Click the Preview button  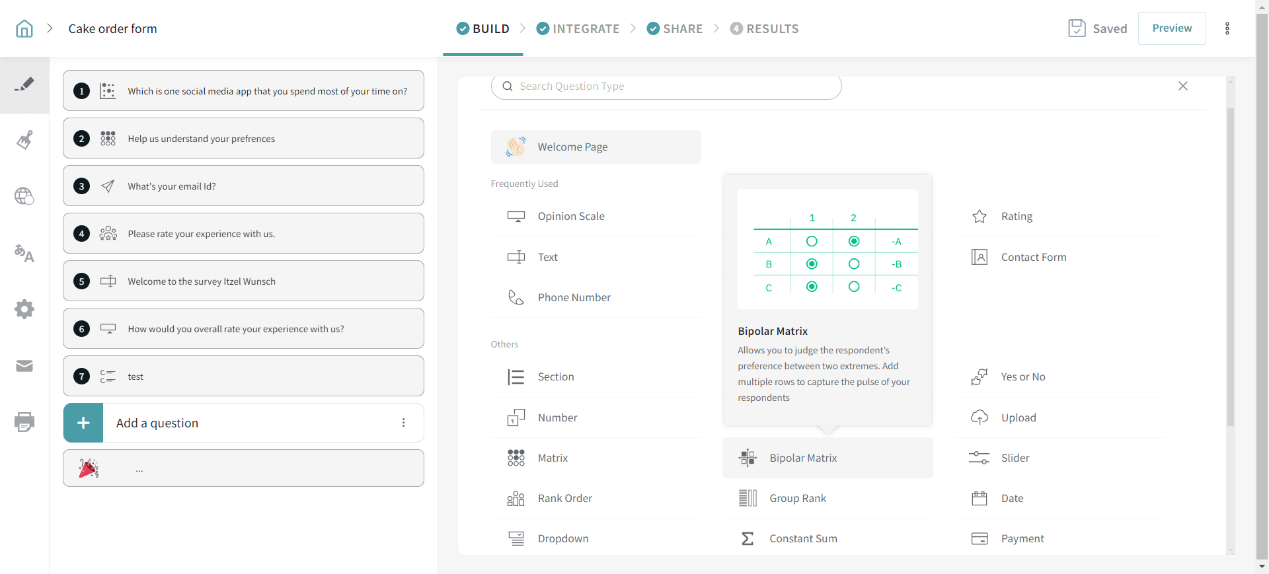click(x=1171, y=28)
